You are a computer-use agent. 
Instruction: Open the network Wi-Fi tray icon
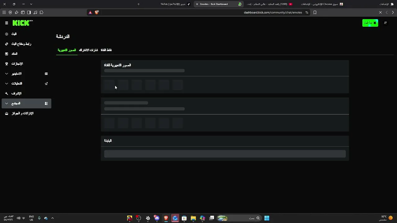(24, 218)
